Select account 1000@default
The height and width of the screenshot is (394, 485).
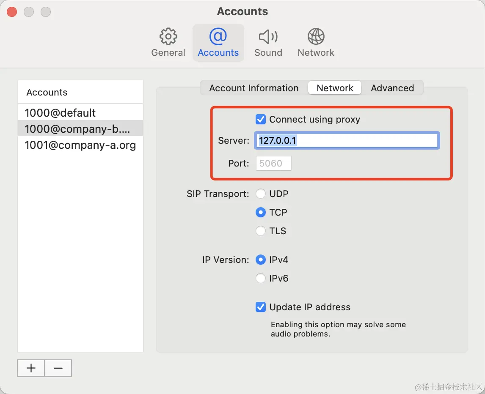click(x=80, y=113)
